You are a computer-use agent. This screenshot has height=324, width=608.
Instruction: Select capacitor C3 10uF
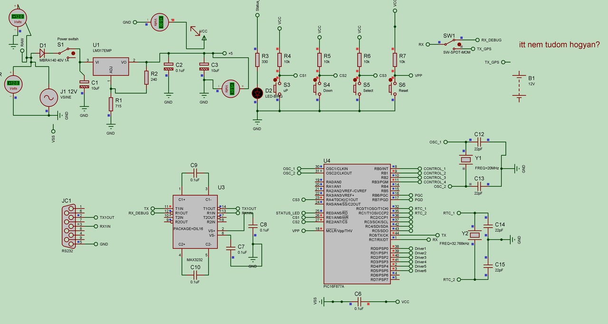(x=204, y=67)
